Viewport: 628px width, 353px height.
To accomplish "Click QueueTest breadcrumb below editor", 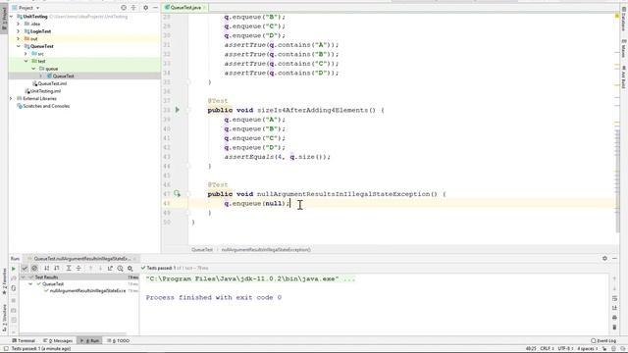I will [202, 250].
